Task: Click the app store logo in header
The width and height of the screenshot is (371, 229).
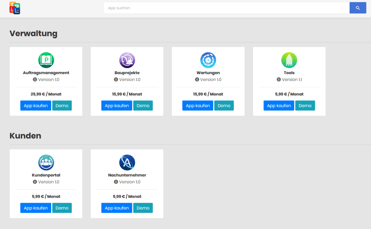Action: coord(14,8)
